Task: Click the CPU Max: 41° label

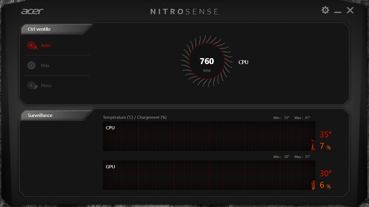Action: [302, 118]
